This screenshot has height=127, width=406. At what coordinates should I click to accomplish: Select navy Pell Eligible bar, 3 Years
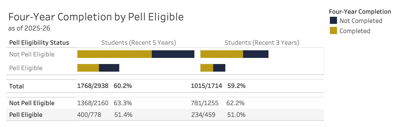click(219, 68)
